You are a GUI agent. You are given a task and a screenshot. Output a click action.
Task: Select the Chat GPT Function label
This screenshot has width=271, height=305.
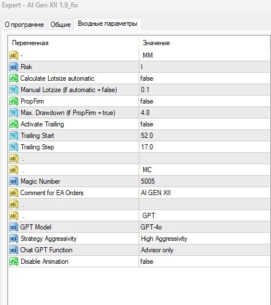click(x=46, y=250)
